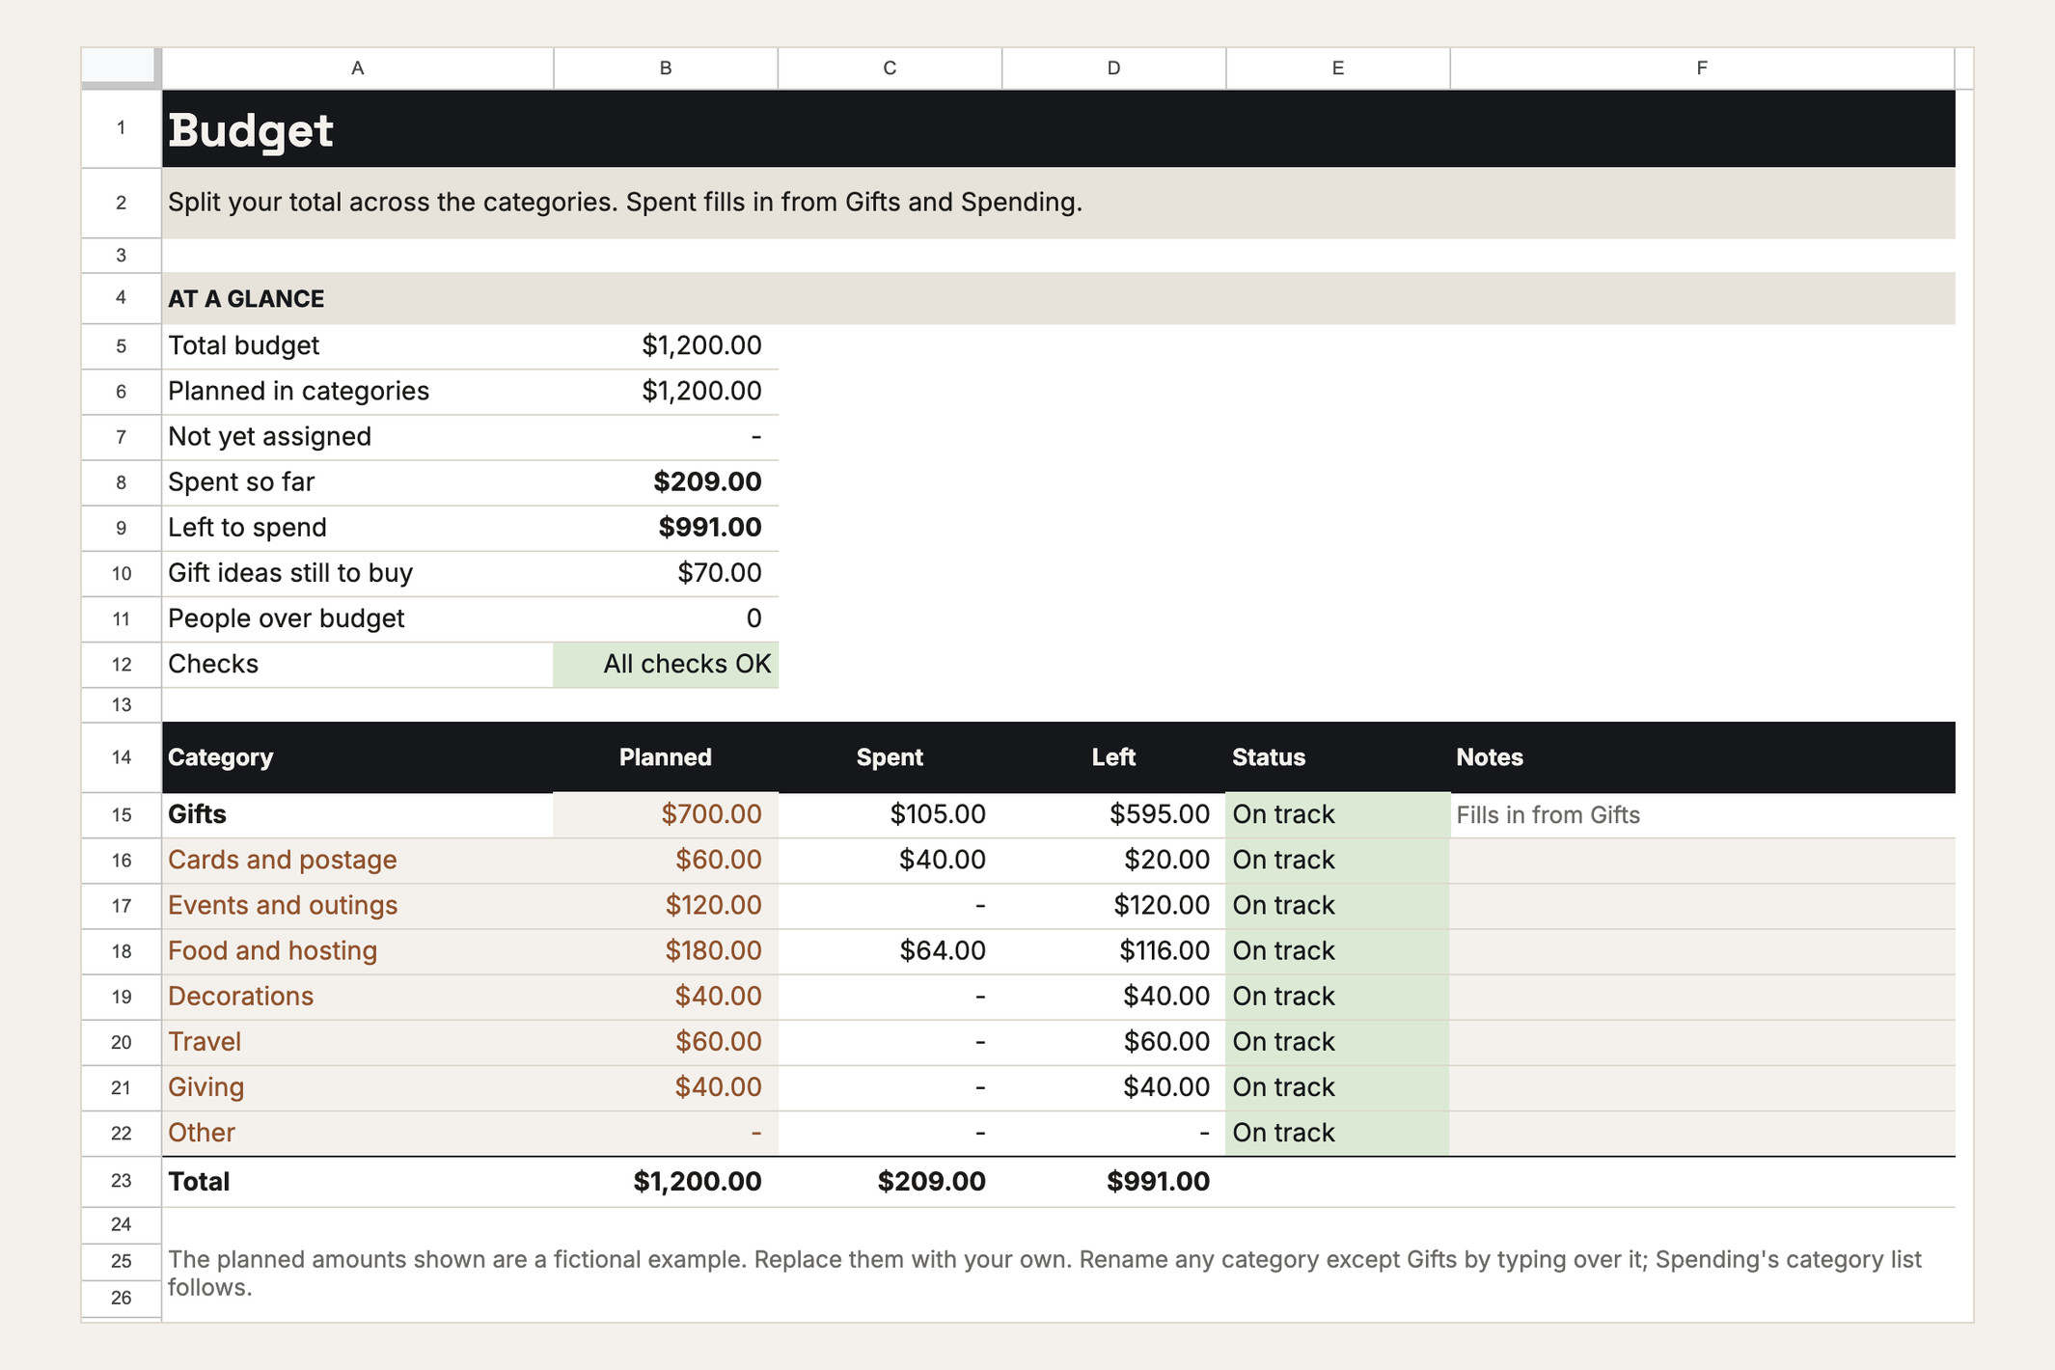Viewport: 2055px width, 1370px height.
Task: Select the People over budget 0 cell
Action: tap(666, 617)
